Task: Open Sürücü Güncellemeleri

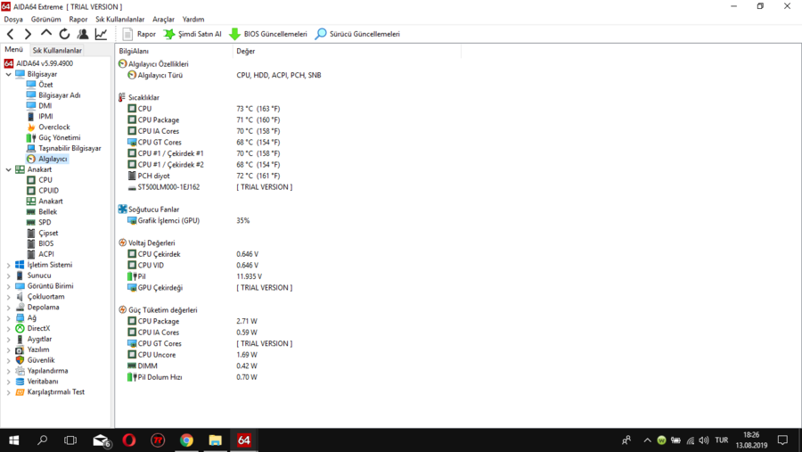Action: click(x=357, y=34)
